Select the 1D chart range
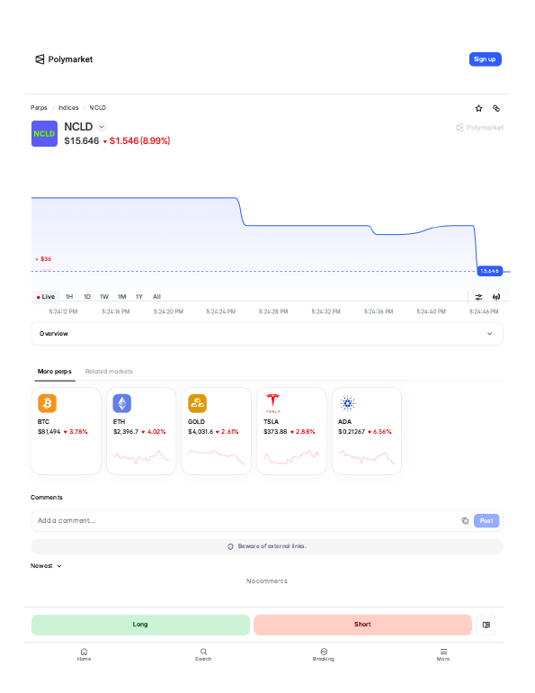This screenshot has height=693, width=535. (87, 297)
